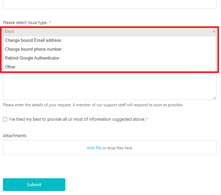Click the "I've tried my best" label text
Screen dimensions: 221x195
(77, 119)
